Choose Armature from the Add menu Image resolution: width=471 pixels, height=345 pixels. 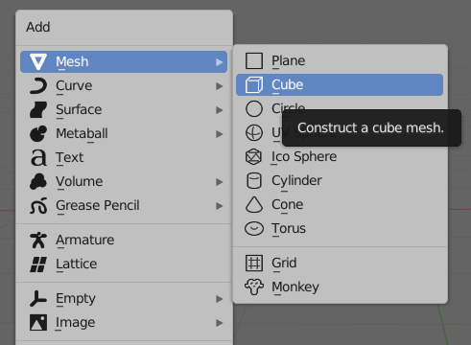point(124,241)
